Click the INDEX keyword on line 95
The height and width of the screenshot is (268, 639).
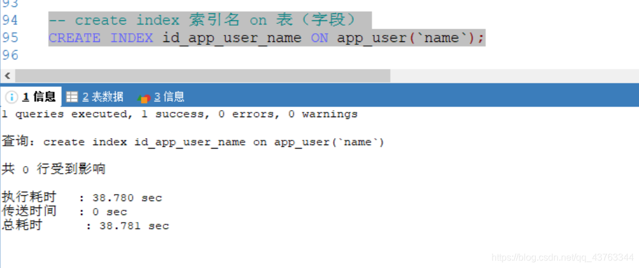tap(131, 38)
